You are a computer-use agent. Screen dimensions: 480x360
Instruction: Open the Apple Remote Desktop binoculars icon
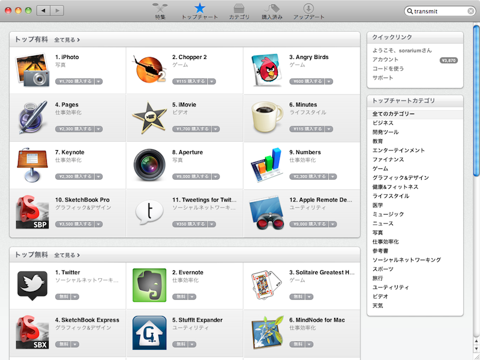pos(266,213)
